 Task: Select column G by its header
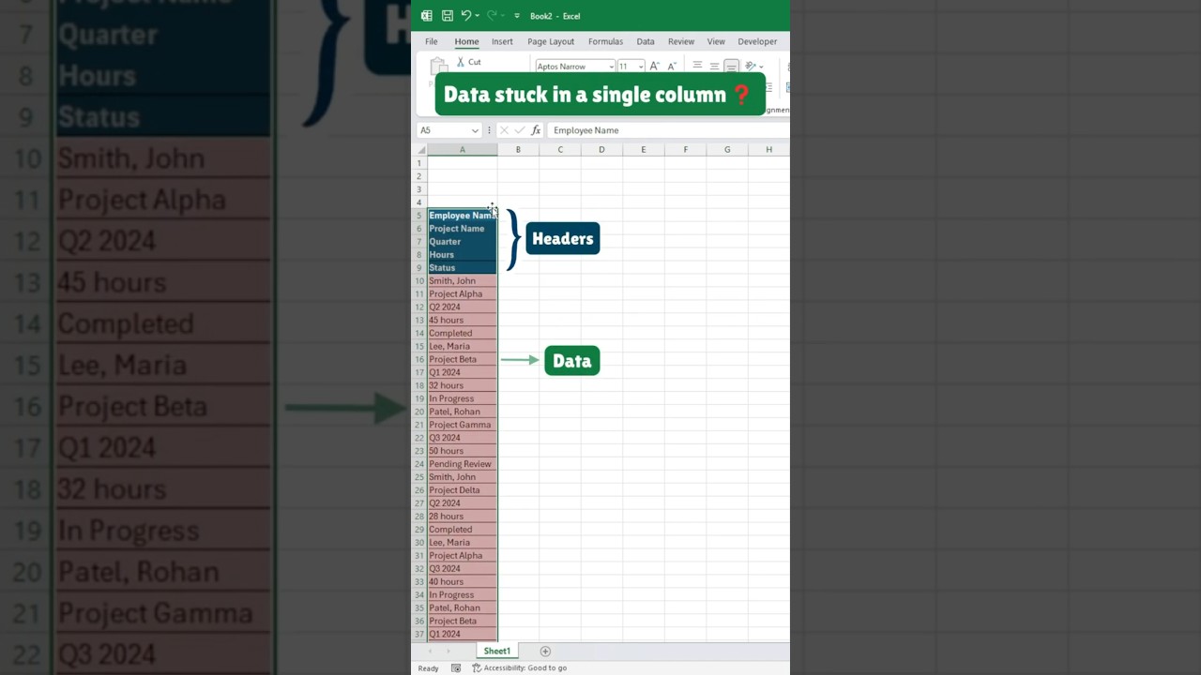727,150
